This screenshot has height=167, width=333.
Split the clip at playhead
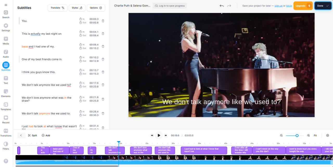pos(33,135)
